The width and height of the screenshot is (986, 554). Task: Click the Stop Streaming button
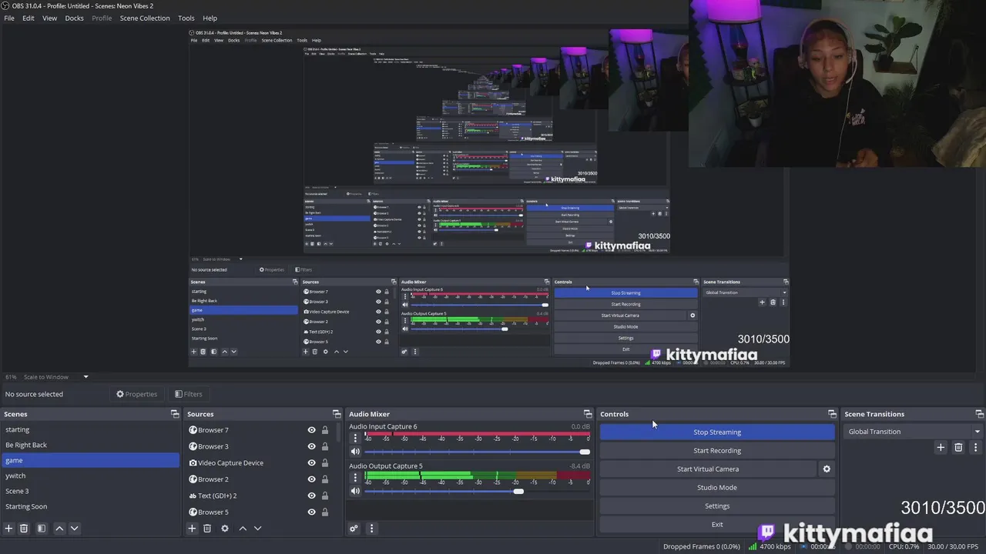(717, 432)
